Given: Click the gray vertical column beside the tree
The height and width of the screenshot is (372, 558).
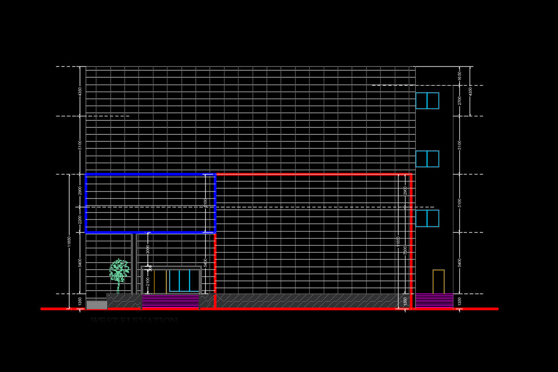Looking at the screenshot, I should [x=132, y=263].
